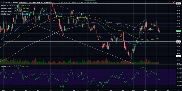Remove MA (200, close) indicator
This screenshot has height=91, width=182.
(x=21, y=11)
